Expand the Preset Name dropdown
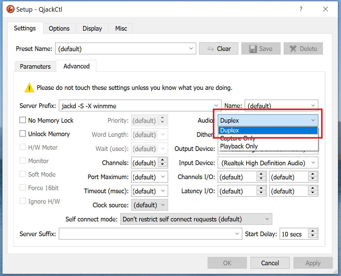 click(191, 48)
